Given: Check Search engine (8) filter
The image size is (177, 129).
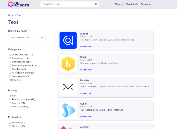Looking at the screenshot, I should coord(10,76).
